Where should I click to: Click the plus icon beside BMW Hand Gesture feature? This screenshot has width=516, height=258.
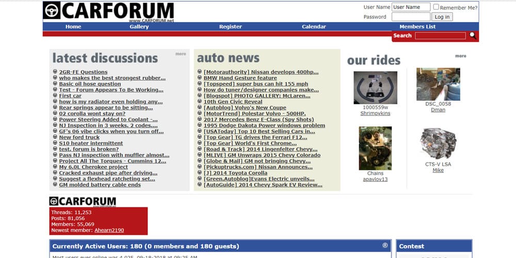[x=199, y=77]
